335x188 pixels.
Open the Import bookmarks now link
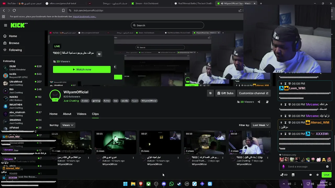(x=84, y=16)
